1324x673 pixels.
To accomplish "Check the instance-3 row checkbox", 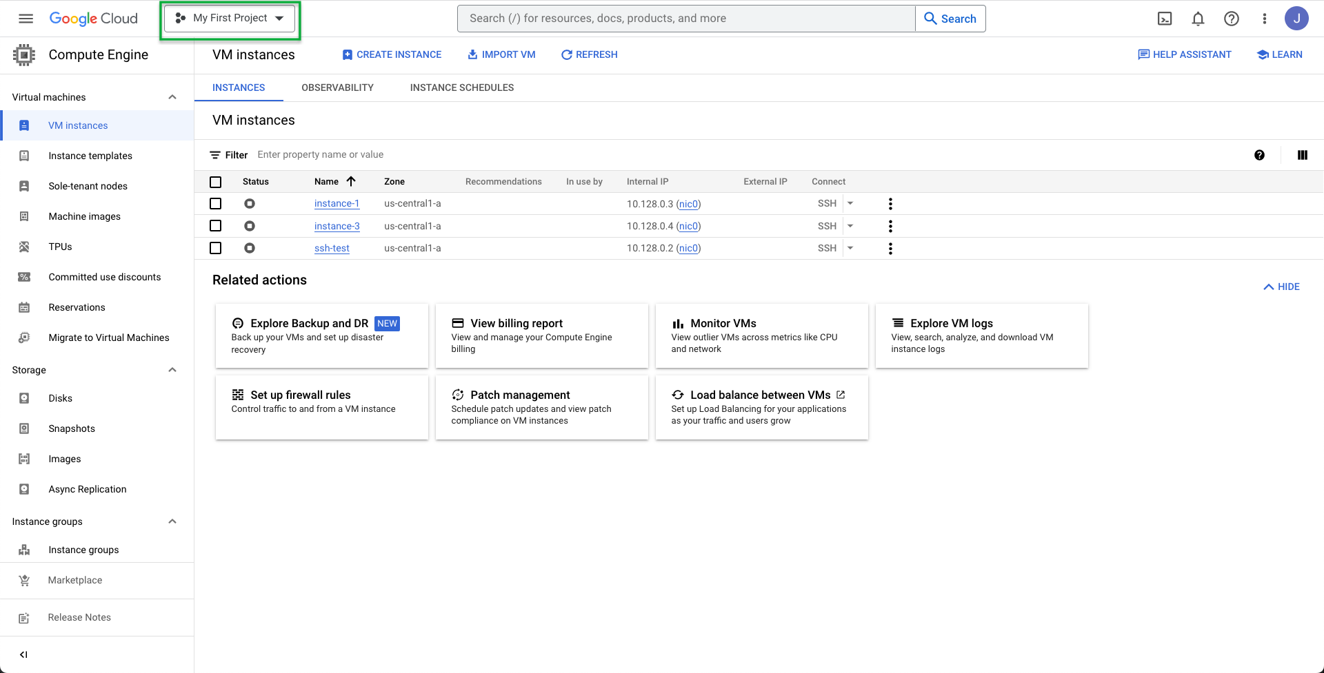I will pos(216,226).
